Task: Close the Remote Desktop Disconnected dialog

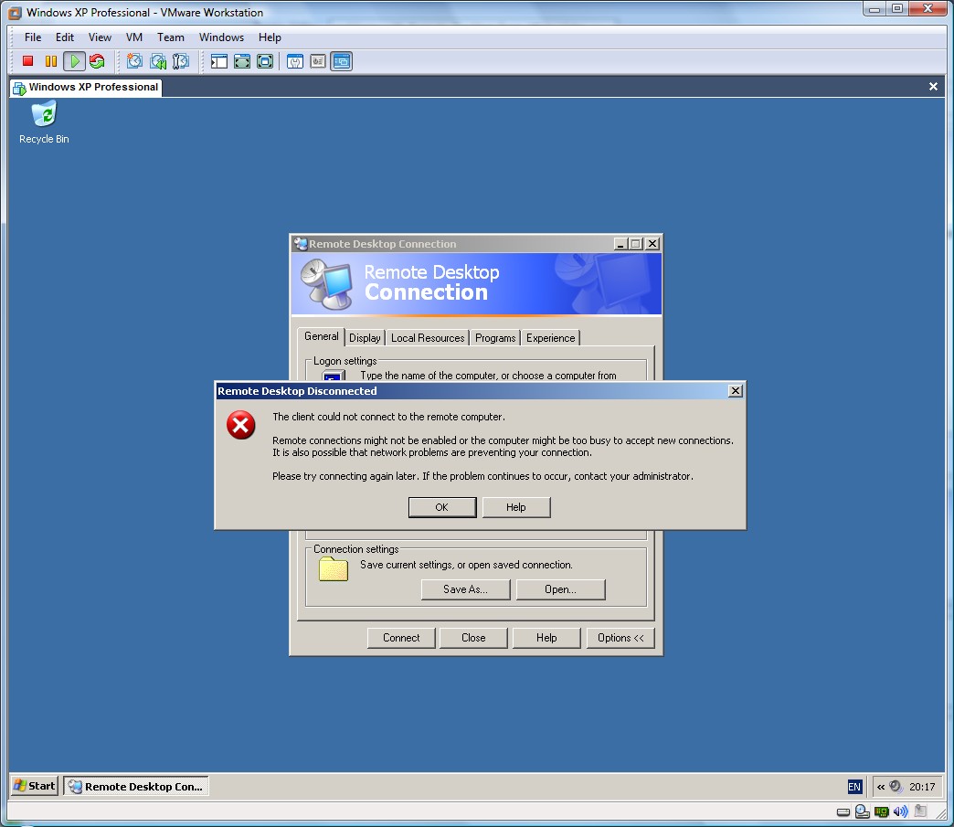Action: pos(735,391)
